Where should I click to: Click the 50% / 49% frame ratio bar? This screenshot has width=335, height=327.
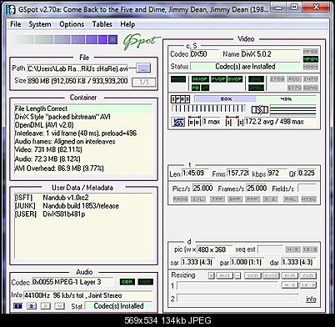255,99
